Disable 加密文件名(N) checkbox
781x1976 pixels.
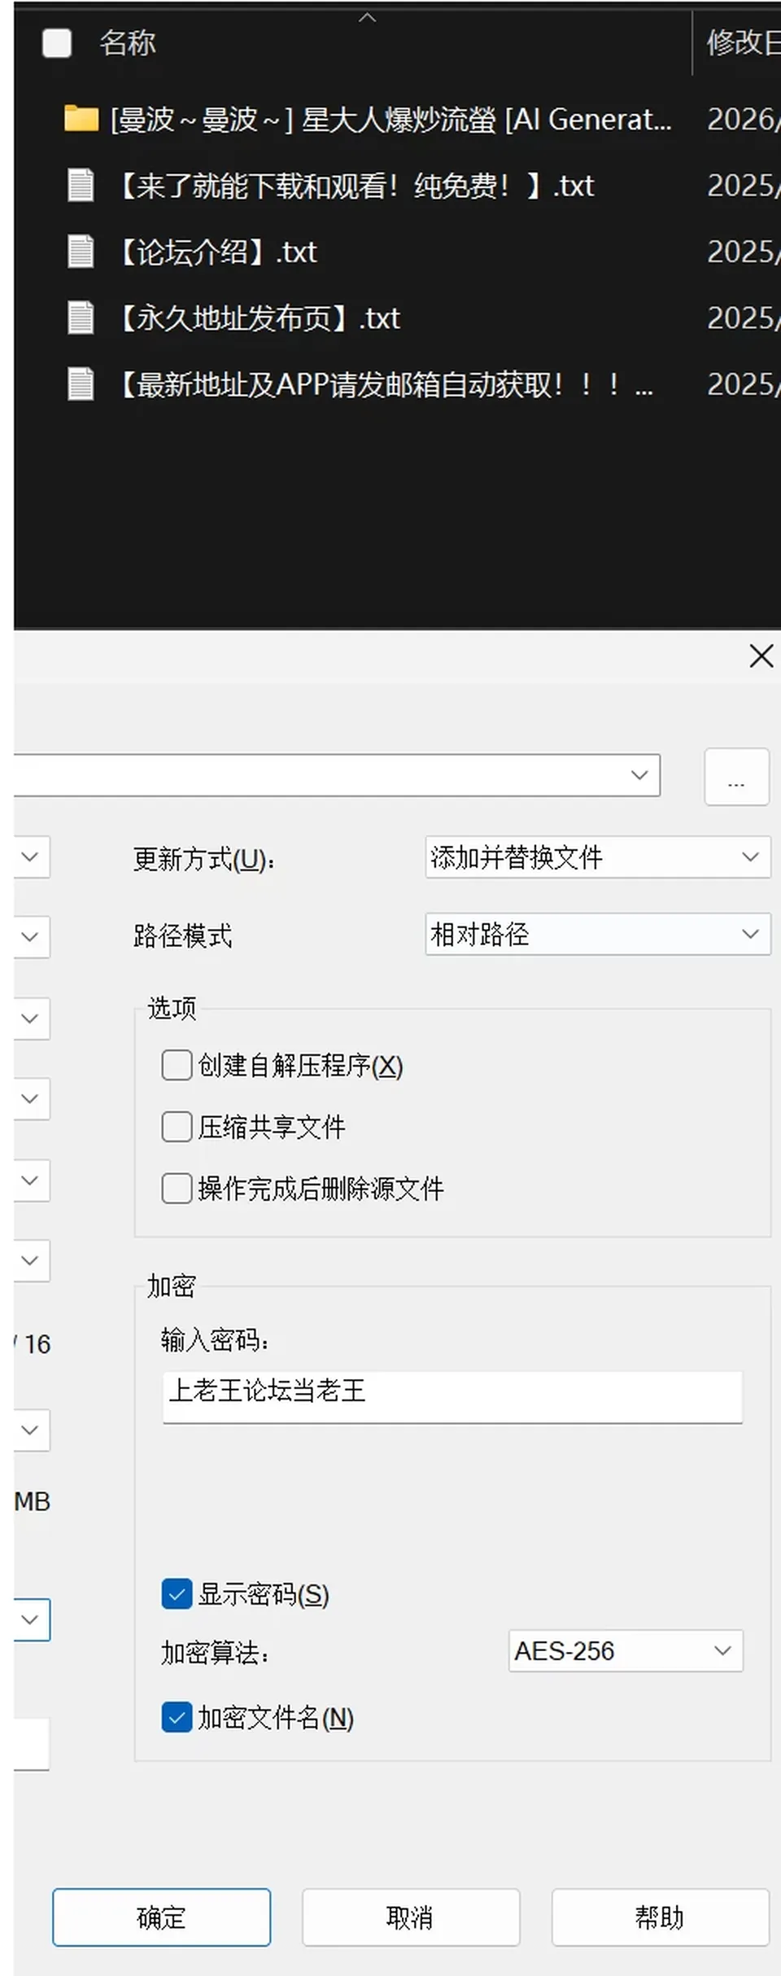pos(177,1717)
